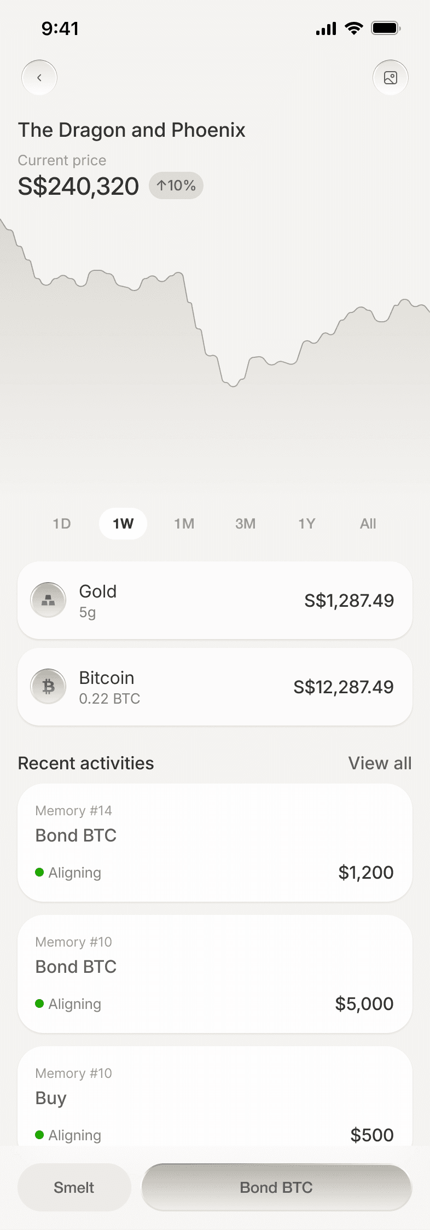Tap the back chevron button
This screenshot has width=430, height=1230.
click(39, 78)
